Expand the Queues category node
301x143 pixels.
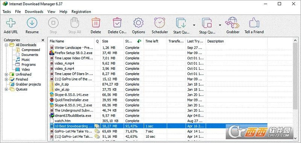(6, 89)
